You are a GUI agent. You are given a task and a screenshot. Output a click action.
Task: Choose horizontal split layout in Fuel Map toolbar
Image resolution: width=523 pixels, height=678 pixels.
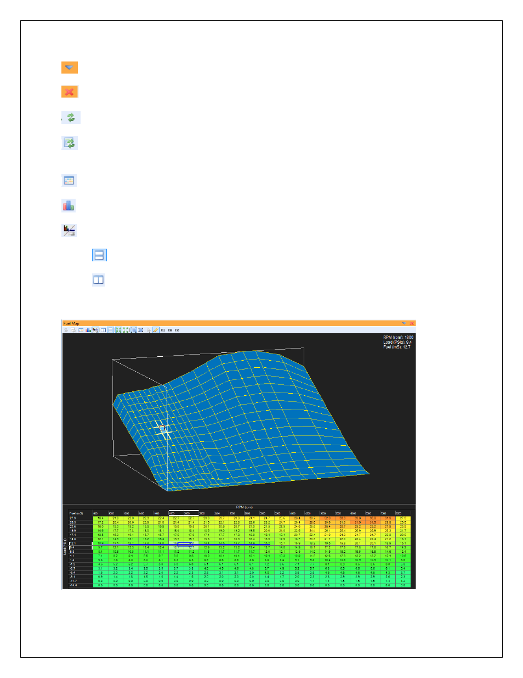click(110, 330)
